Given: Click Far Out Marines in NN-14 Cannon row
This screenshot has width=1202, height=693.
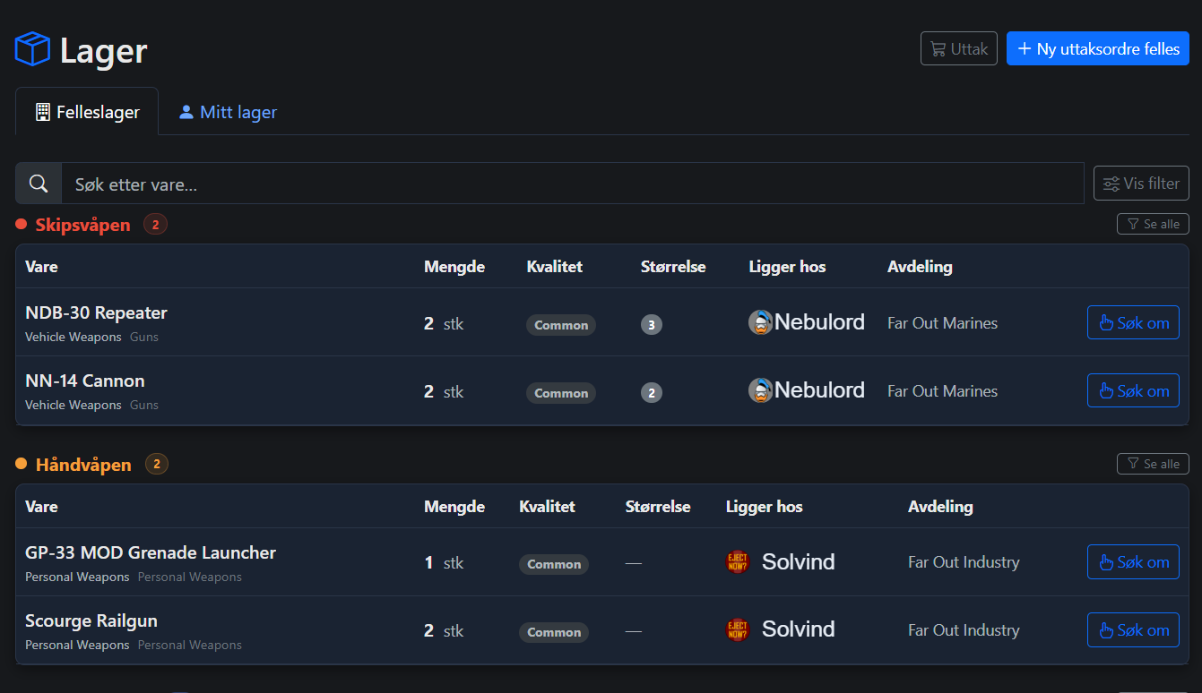Looking at the screenshot, I should coord(942,391).
